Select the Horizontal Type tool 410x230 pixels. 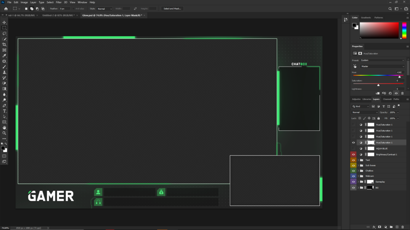click(x=4, y=111)
